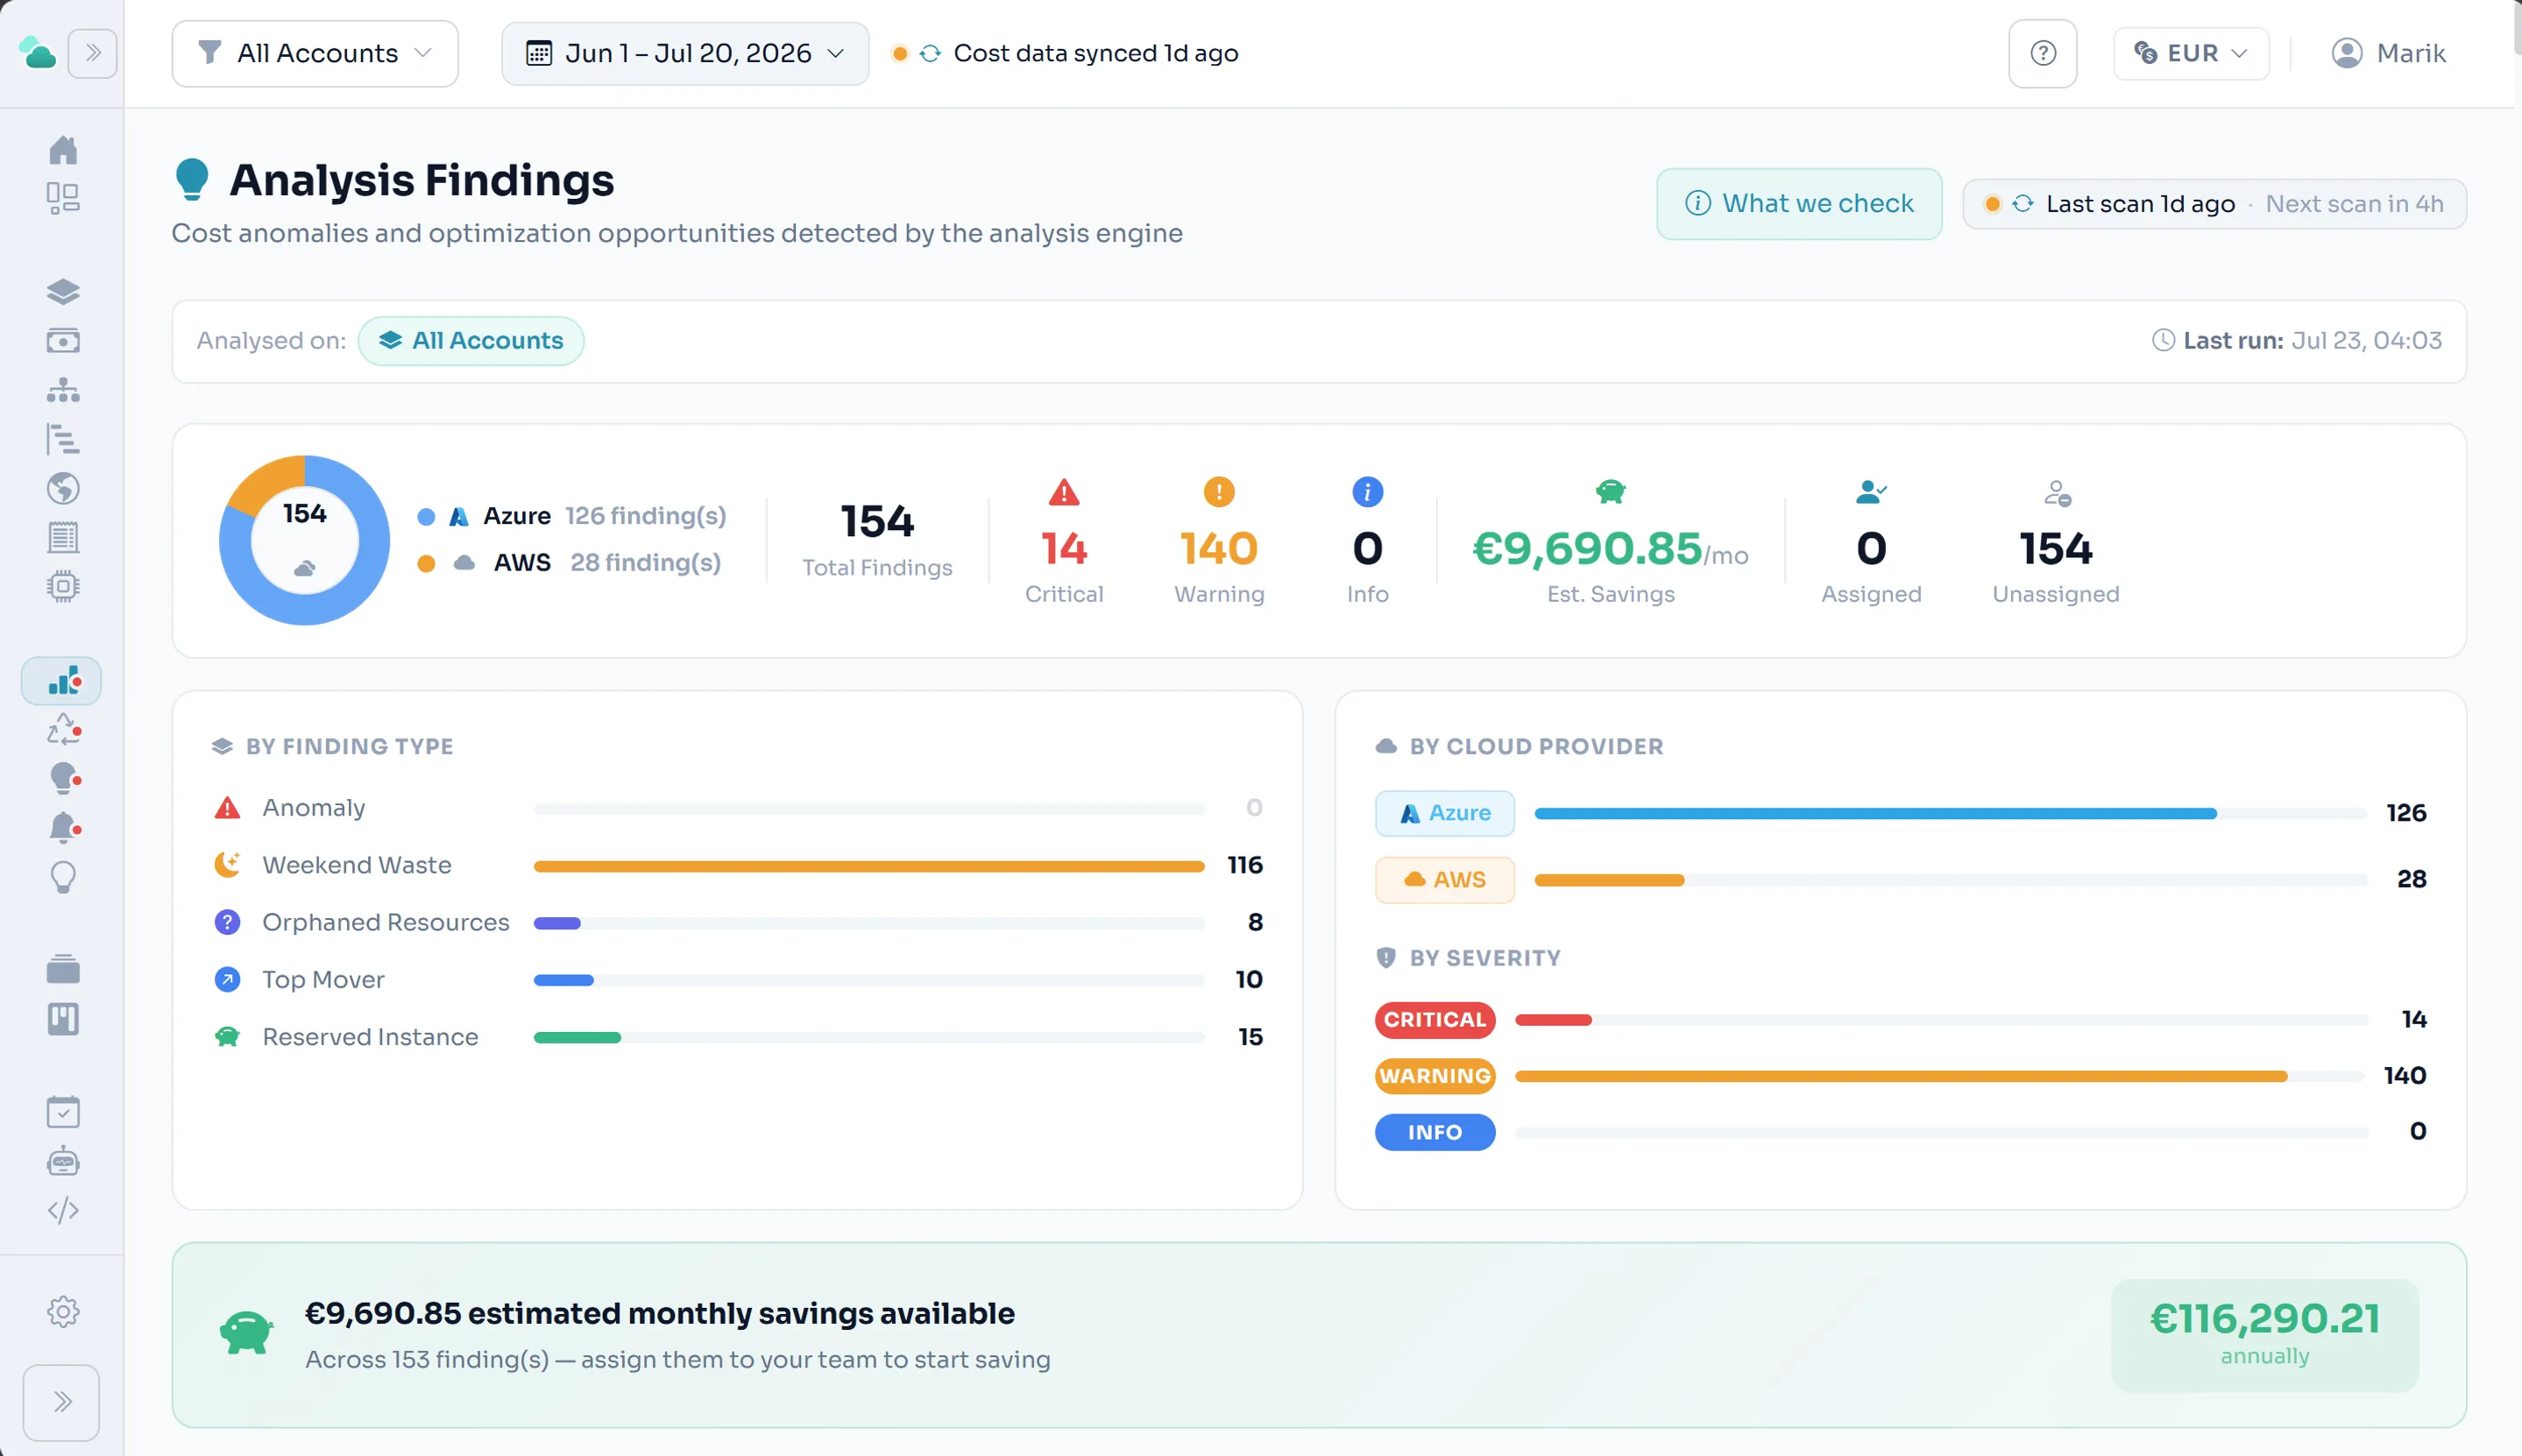The height and width of the screenshot is (1456, 2522).
Task: Select the active bar-chart findings sidebar icon
Action: coord(62,681)
